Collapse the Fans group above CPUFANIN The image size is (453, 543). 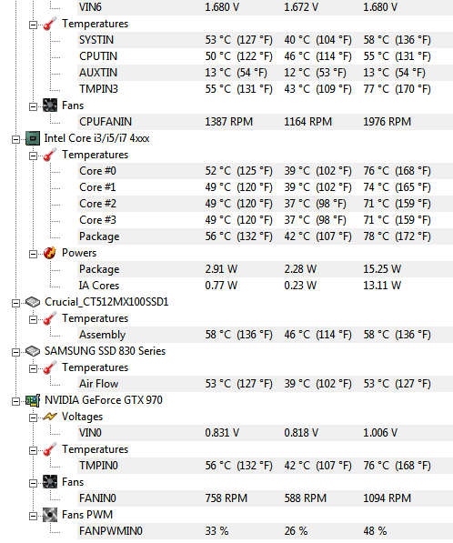point(34,106)
